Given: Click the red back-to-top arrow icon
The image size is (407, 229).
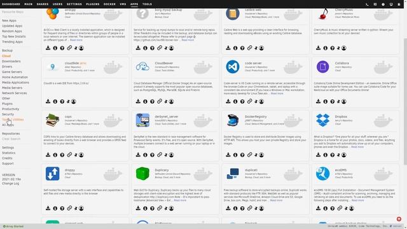Looking at the screenshot, I should 399,219.
